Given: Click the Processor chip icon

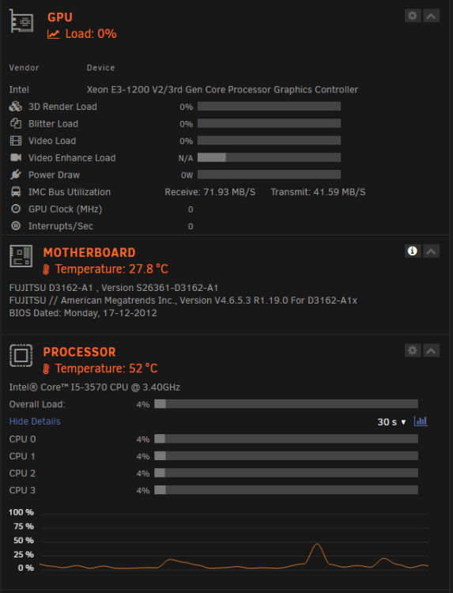Looking at the screenshot, I should click(21, 356).
